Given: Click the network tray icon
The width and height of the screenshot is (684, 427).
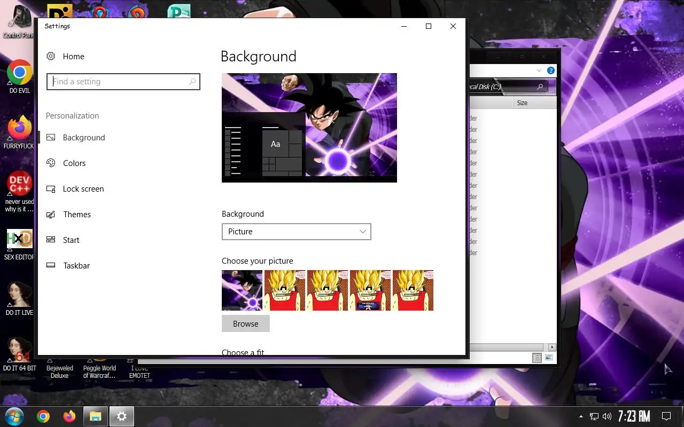Looking at the screenshot, I should [594, 416].
